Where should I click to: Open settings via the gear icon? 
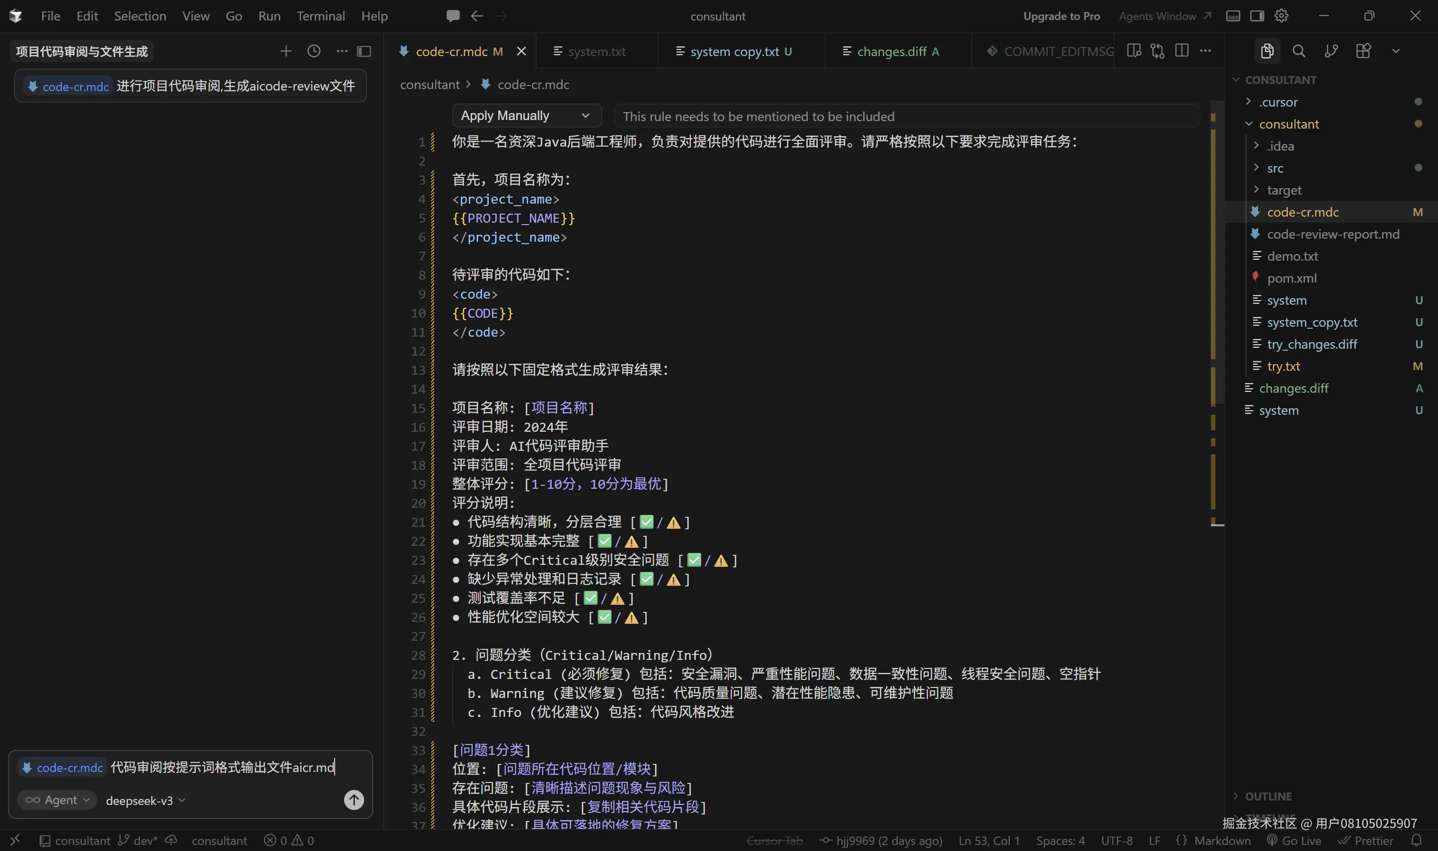1281,16
